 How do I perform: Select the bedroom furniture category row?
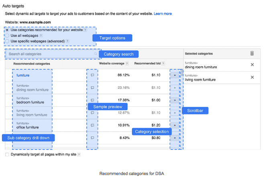[94, 100]
